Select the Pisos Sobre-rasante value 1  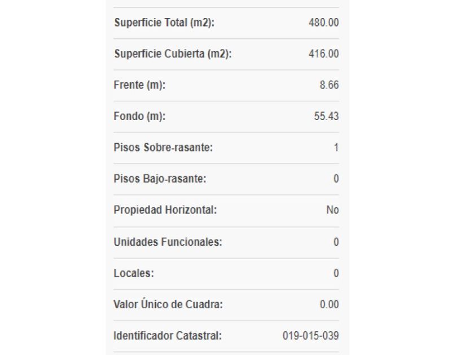[336, 148]
